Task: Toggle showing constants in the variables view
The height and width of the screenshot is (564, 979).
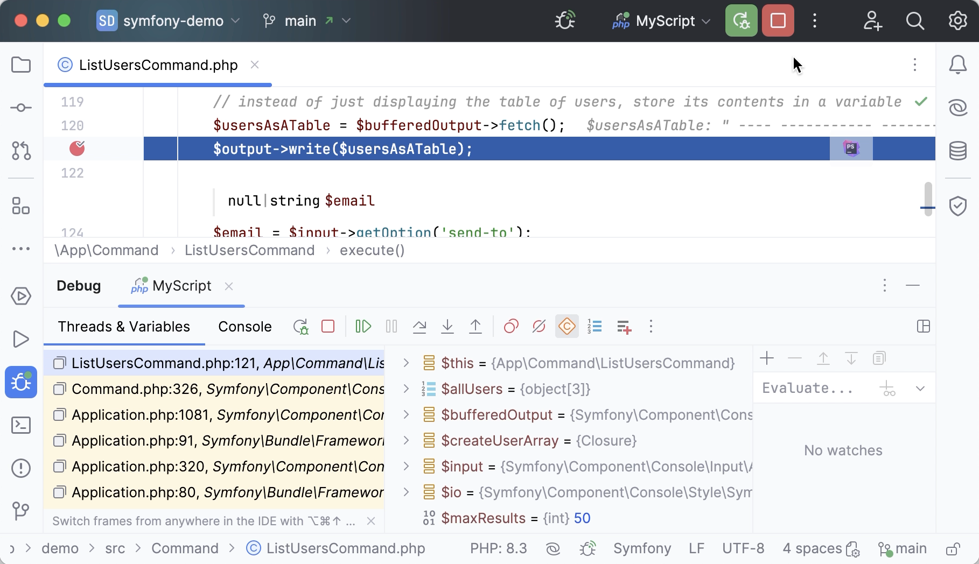Action: click(567, 326)
